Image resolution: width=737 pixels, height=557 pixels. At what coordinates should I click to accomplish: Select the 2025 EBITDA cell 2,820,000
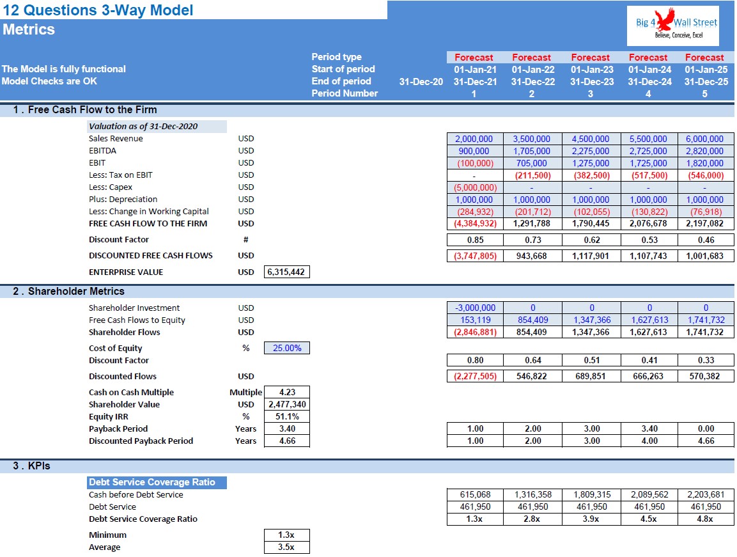(x=706, y=151)
